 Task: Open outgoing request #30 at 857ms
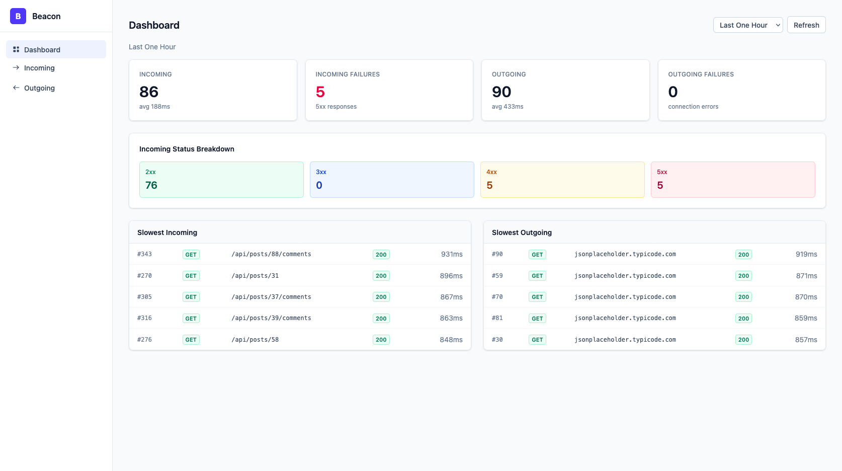tap(654, 340)
